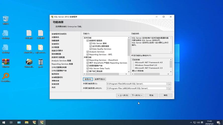Click feature list scroll right arrow

coord(126,74)
